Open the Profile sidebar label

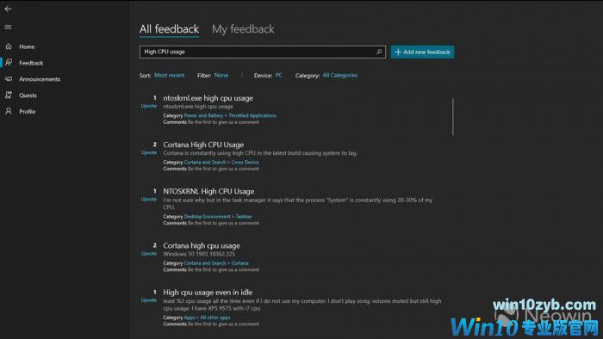28,111
